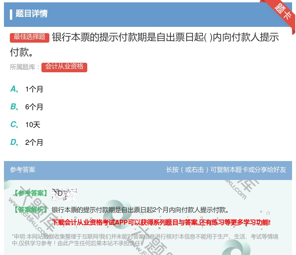Click the answer image showing D

[x=64, y=194]
